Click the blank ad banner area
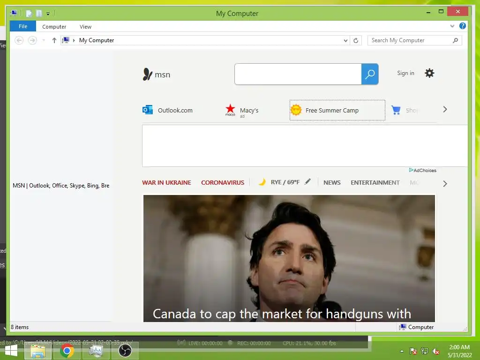 305,146
